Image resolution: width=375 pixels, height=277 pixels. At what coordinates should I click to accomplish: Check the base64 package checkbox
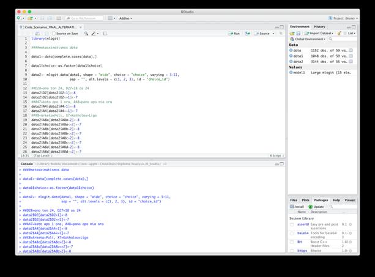click(x=292, y=233)
